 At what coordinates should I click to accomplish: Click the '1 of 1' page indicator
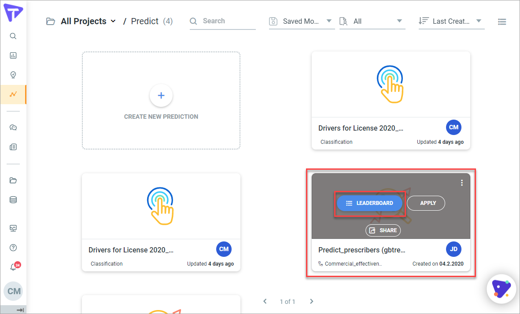[x=288, y=301]
